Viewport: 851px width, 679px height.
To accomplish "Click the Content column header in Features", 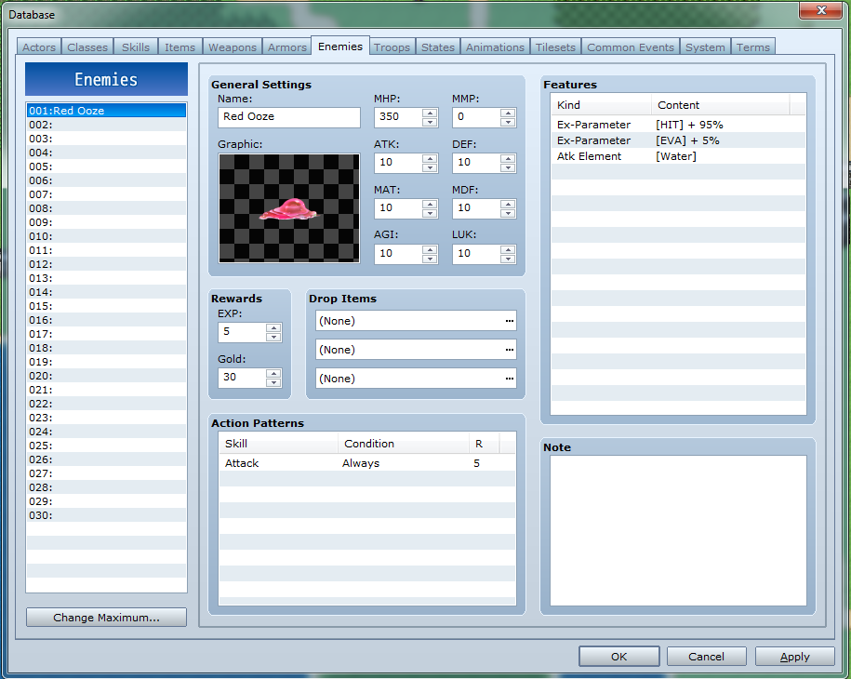I will coord(721,105).
